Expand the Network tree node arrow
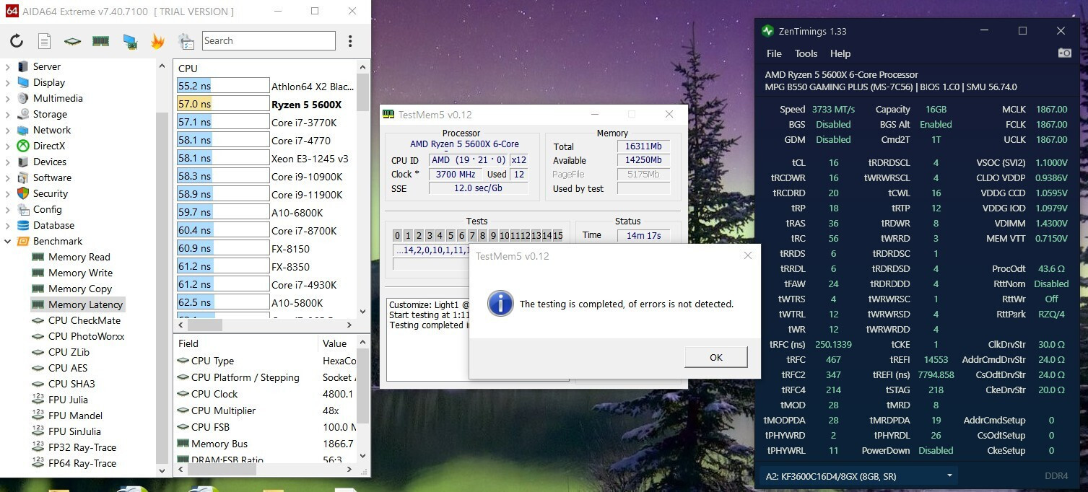This screenshot has width=1088, height=492. [x=8, y=130]
